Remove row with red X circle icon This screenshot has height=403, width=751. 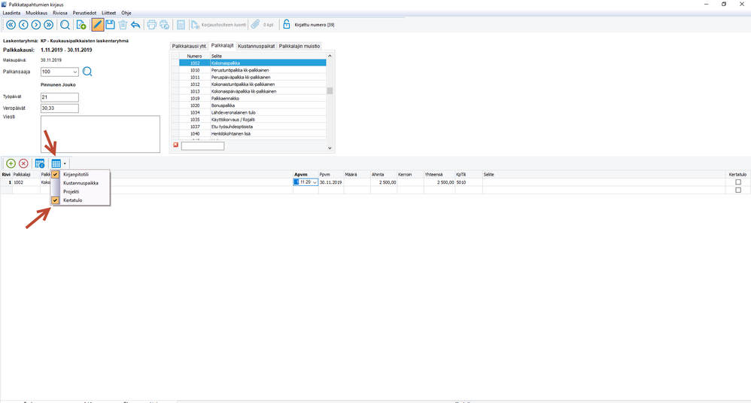tap(23, 163)
